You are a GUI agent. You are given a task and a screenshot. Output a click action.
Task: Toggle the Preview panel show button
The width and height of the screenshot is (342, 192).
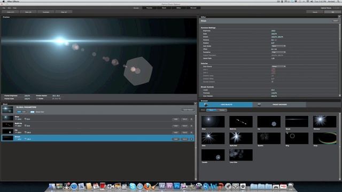point(150,8)
